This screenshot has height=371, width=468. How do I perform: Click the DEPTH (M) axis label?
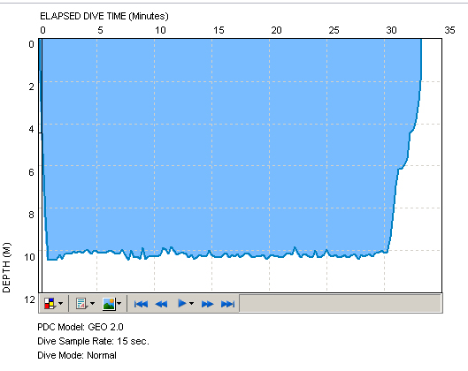coord(6,268)
